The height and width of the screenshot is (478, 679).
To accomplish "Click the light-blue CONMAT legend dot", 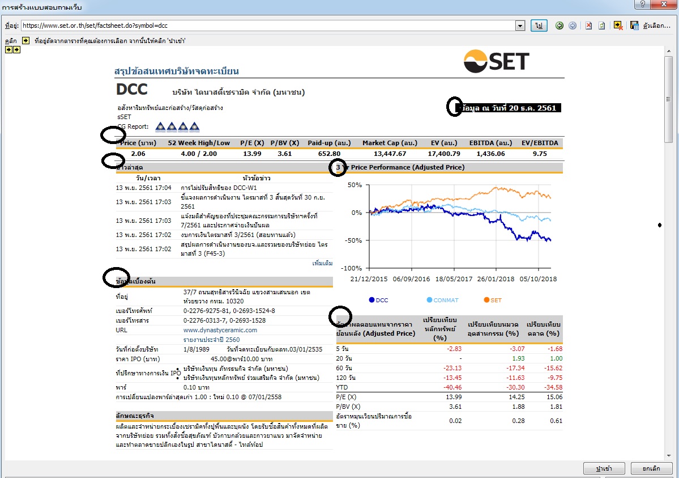I will [x=429, y=300].
